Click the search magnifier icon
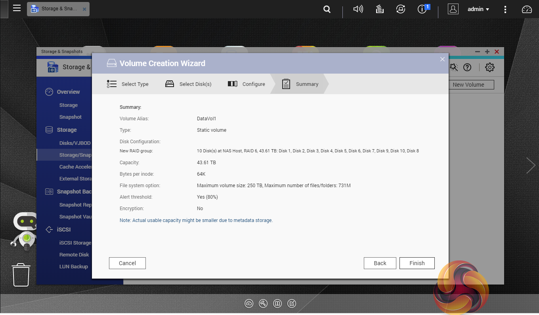Image resolution: width=539 pixels, height=315 pixels. tap(327, 9)
